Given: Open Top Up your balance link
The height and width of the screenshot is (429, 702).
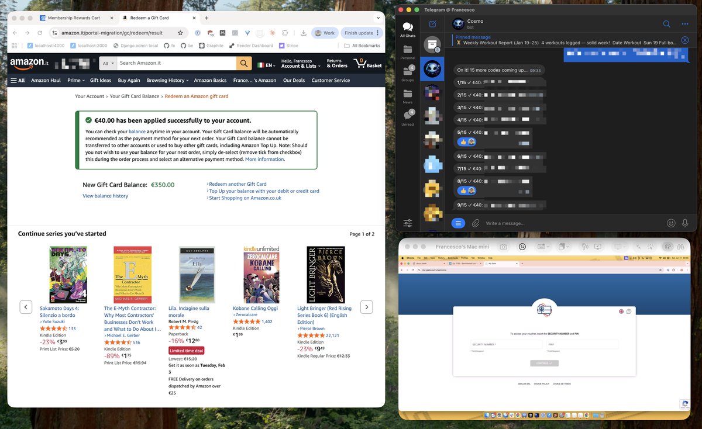Looking at the screenshot, I should (x=264, y=191).
